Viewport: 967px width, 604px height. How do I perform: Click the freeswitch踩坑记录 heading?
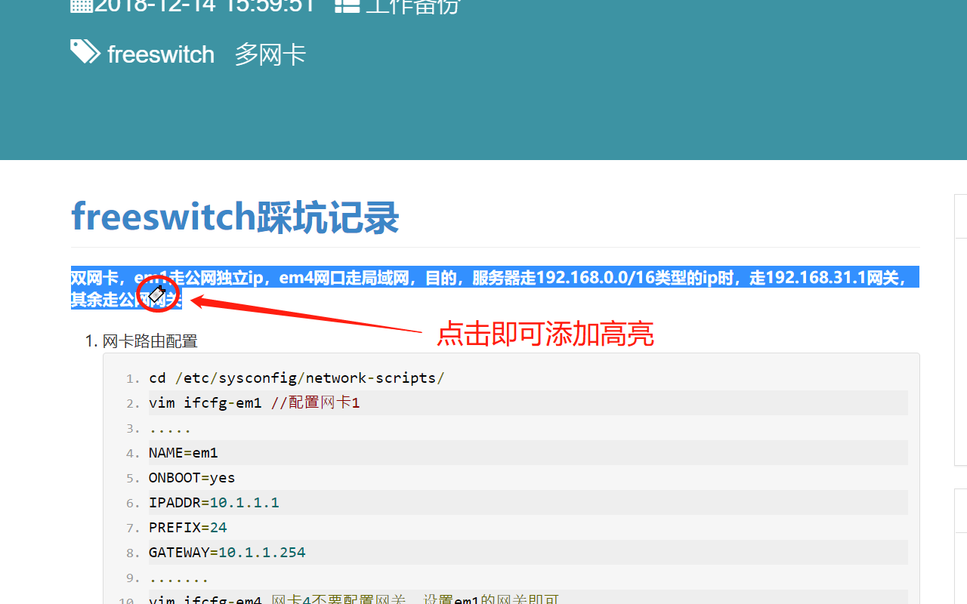tap(235, 217)
